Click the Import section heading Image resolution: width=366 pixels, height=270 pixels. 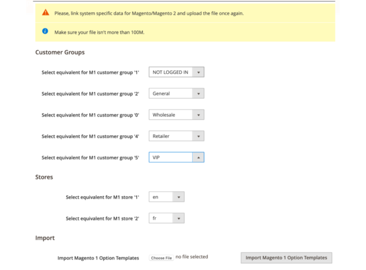45,238
